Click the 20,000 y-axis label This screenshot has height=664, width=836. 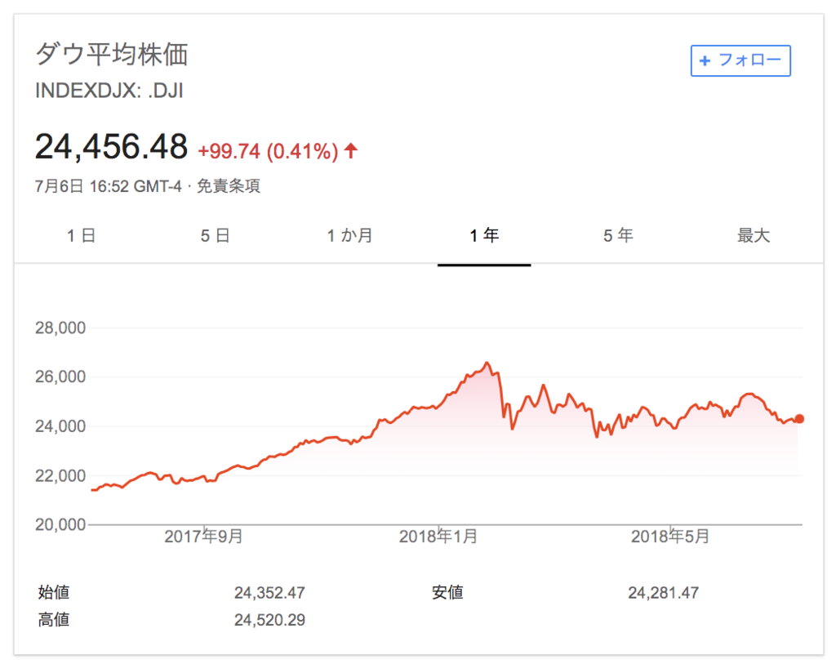point(60,524)
